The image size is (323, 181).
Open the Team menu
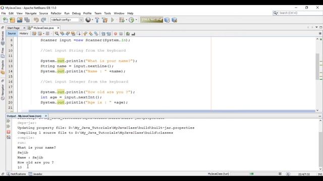pyautogui.click(x=98, y=14)
